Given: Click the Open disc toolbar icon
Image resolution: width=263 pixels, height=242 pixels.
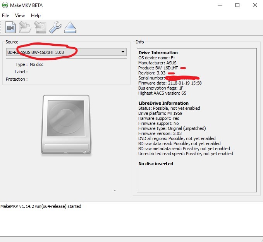Looking at the screenshot, I should [25, 28].
